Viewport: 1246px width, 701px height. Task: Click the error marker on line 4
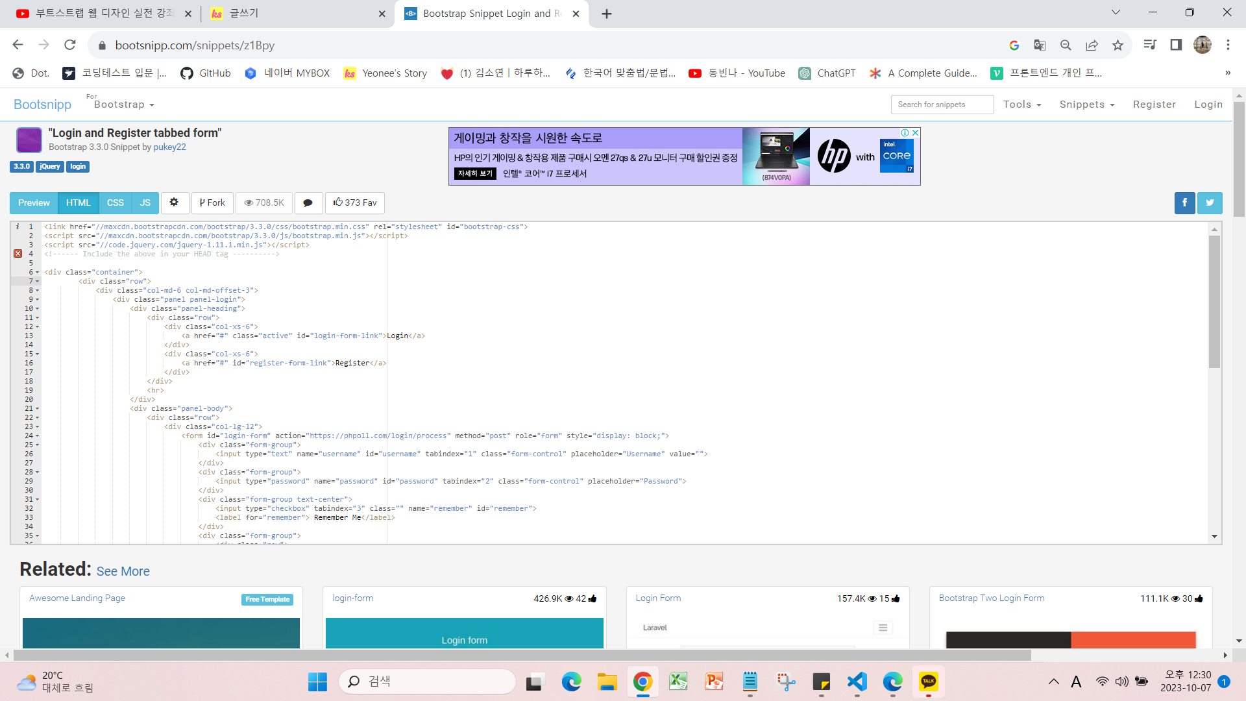[18, 254]
